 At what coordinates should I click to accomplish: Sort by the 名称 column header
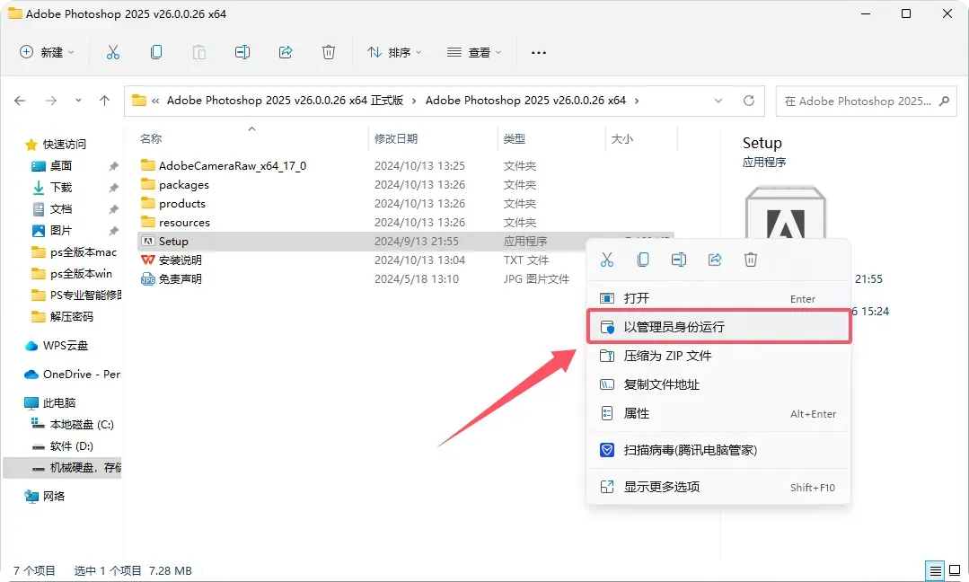pos(151,139)
